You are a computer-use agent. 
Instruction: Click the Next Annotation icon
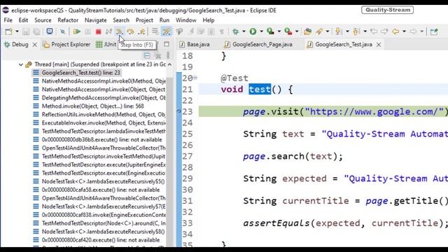point(339,31)
